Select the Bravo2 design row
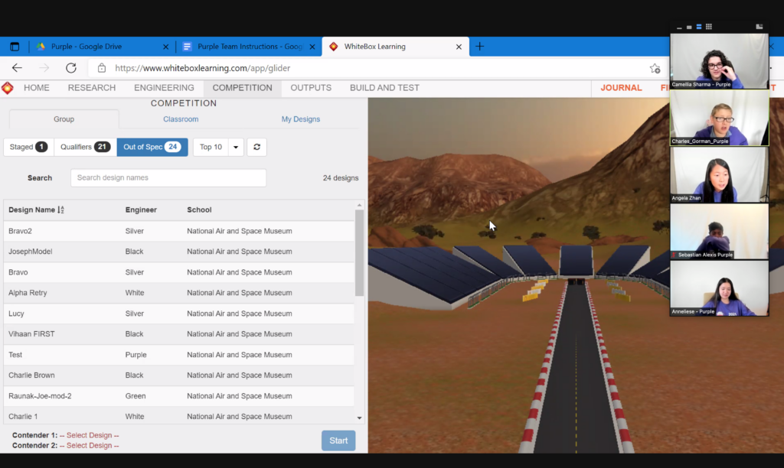The height and width of the screenshot is (468, 784). (179, 231)
